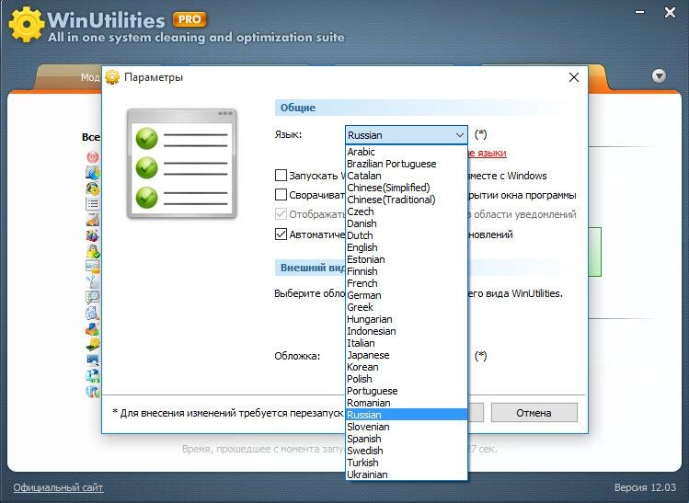
Task: Click the broom cleaner icon in the main window
Action: (93, 220)
